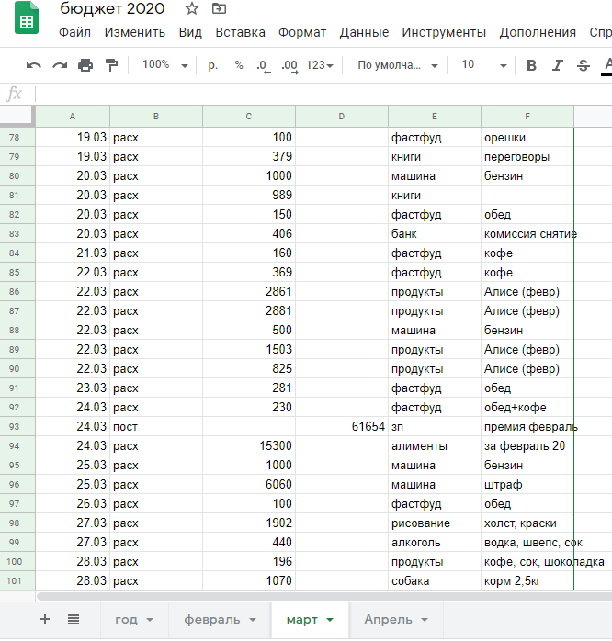The image size is (612, 641).
Task: Expand the Апрель sheet tab menu
Action: [x=425, y=620]
